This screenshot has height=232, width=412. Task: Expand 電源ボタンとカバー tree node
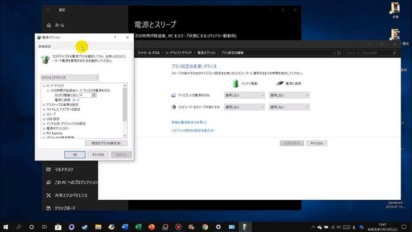click(x=44, y=128)
